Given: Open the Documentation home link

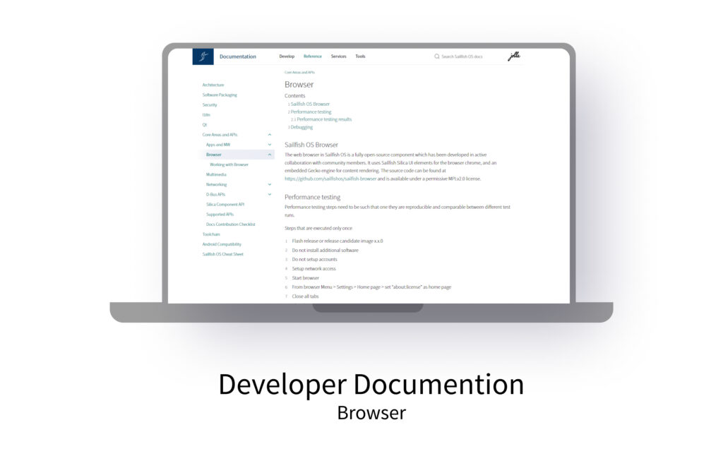Looking at the screenshot, I should click(237, 56).
